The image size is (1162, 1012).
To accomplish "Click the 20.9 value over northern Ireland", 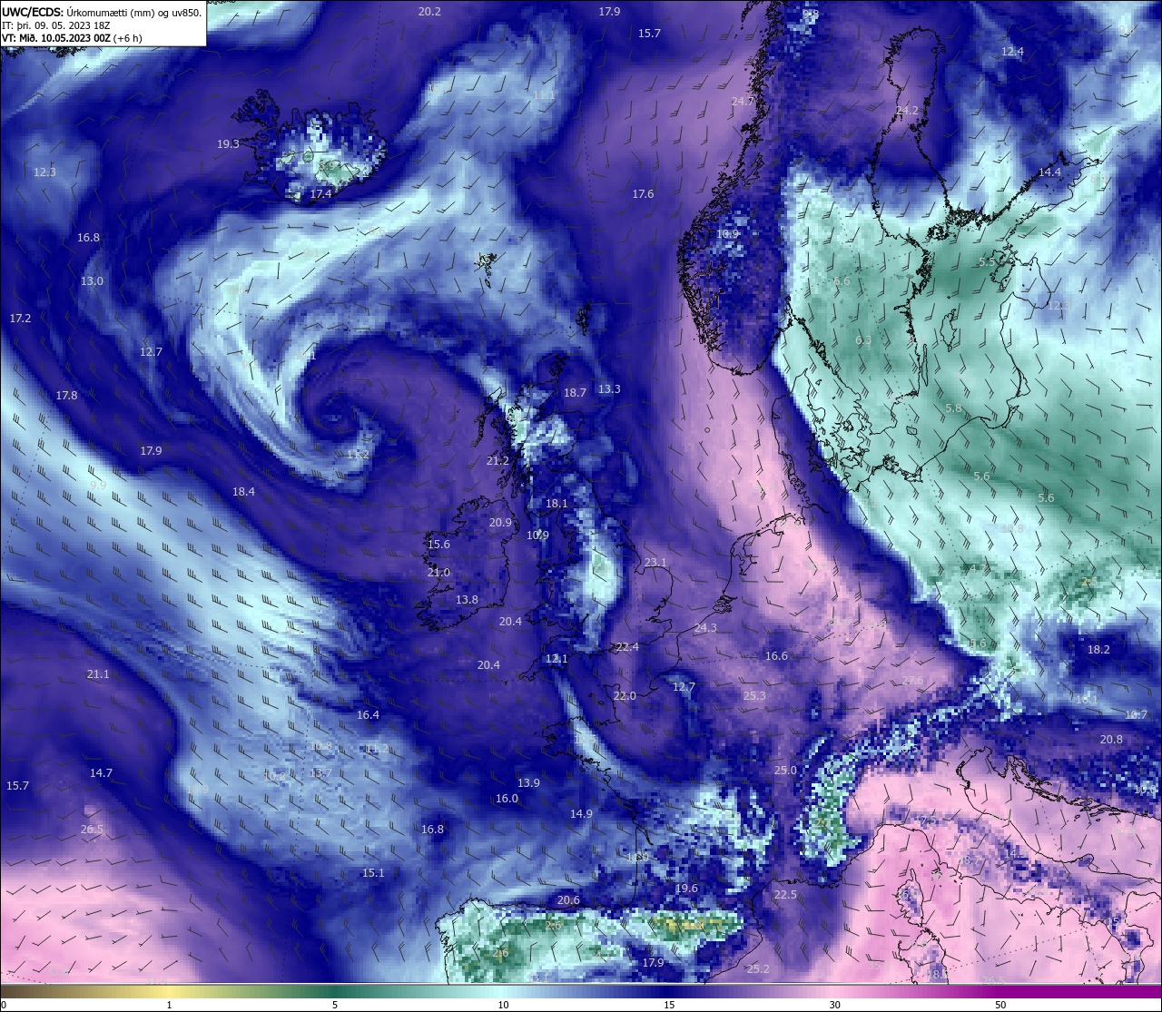I will (x=500, y=523).
